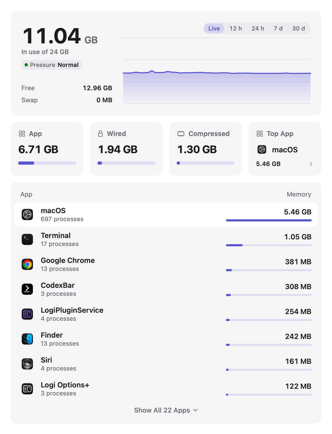The image size is (332, 434).
Task: Click the Logi Options+ icon
Action: (27, 389)
